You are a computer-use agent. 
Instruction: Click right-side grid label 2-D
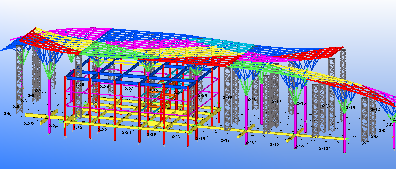[x=374, y=137]
